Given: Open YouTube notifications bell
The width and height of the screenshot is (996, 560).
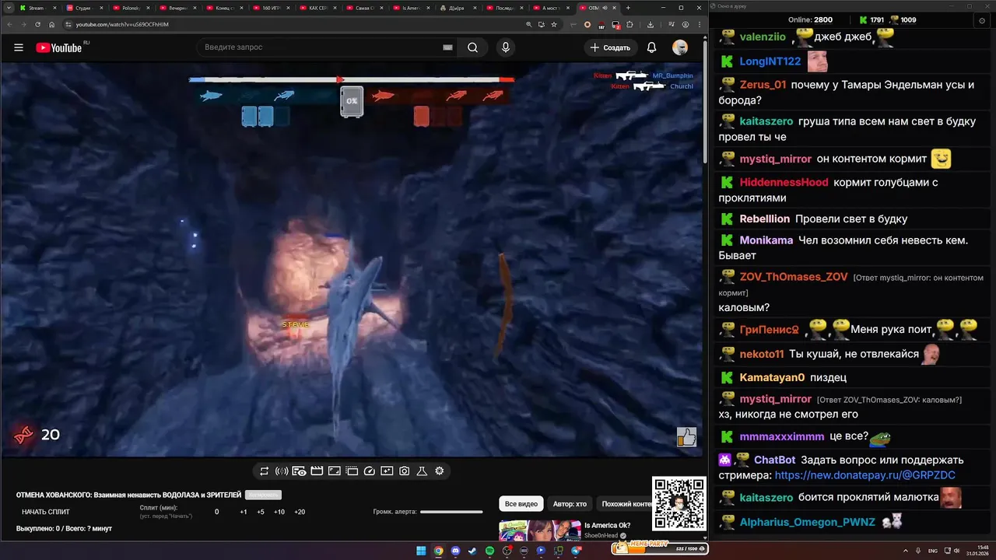Looking at the screenshot, I should coord(651,47).
